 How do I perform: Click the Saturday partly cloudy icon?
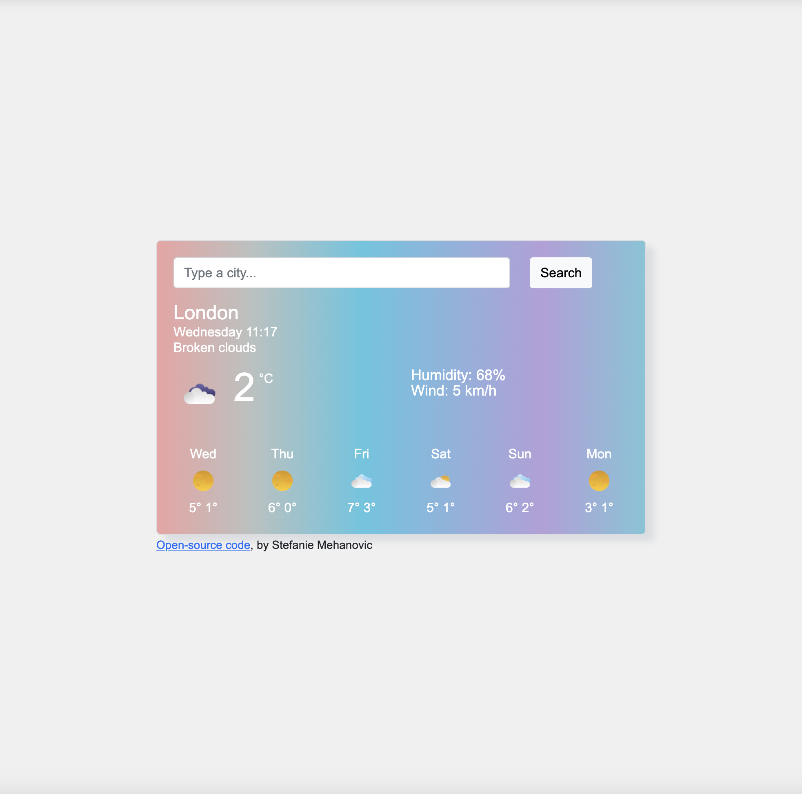[440, 482]
